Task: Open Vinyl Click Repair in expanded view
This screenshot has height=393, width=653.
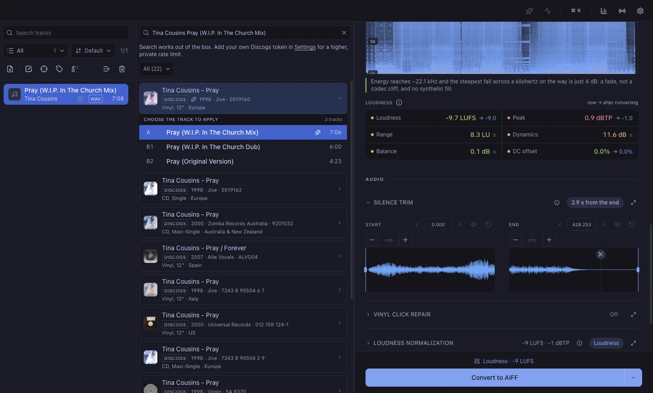Action: (x=634, y=315)
